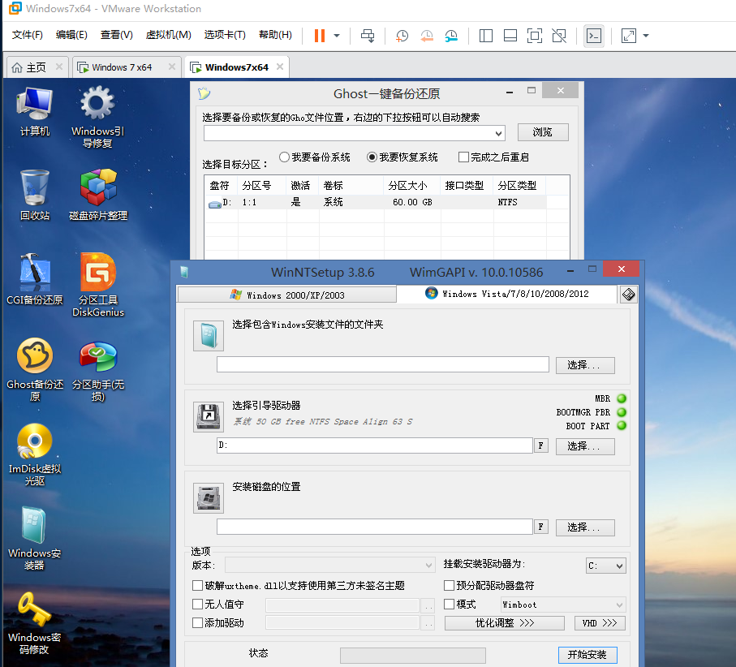
Task: Click VMware stretch guest display icon
Action: click(x=629, y=36)
